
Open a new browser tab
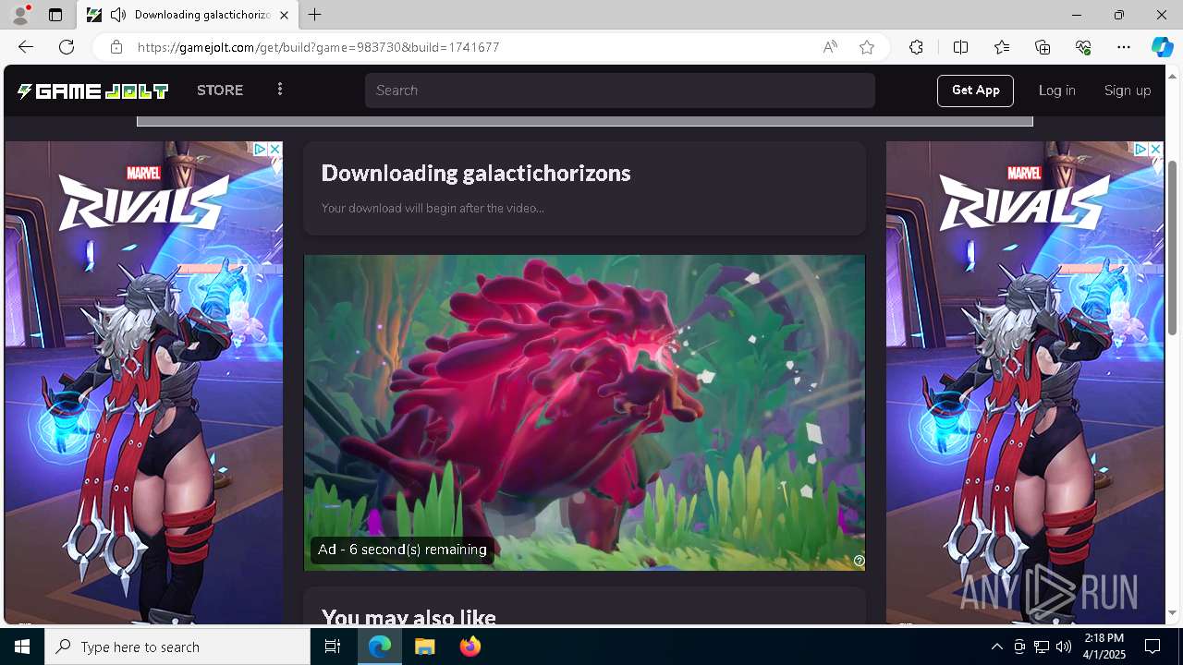(x=315, y=15)
